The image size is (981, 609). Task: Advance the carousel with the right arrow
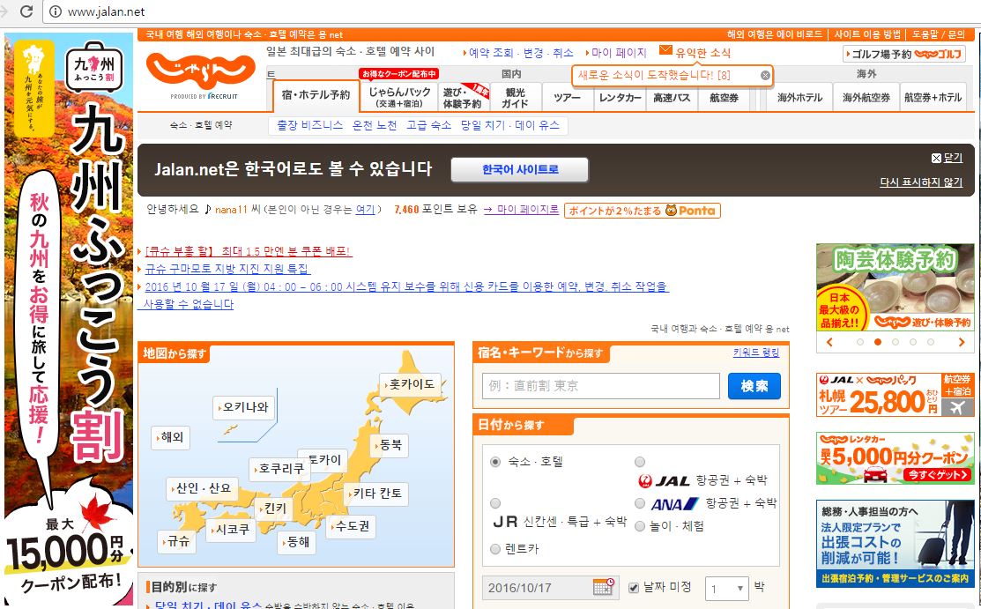tap(962, 342)
